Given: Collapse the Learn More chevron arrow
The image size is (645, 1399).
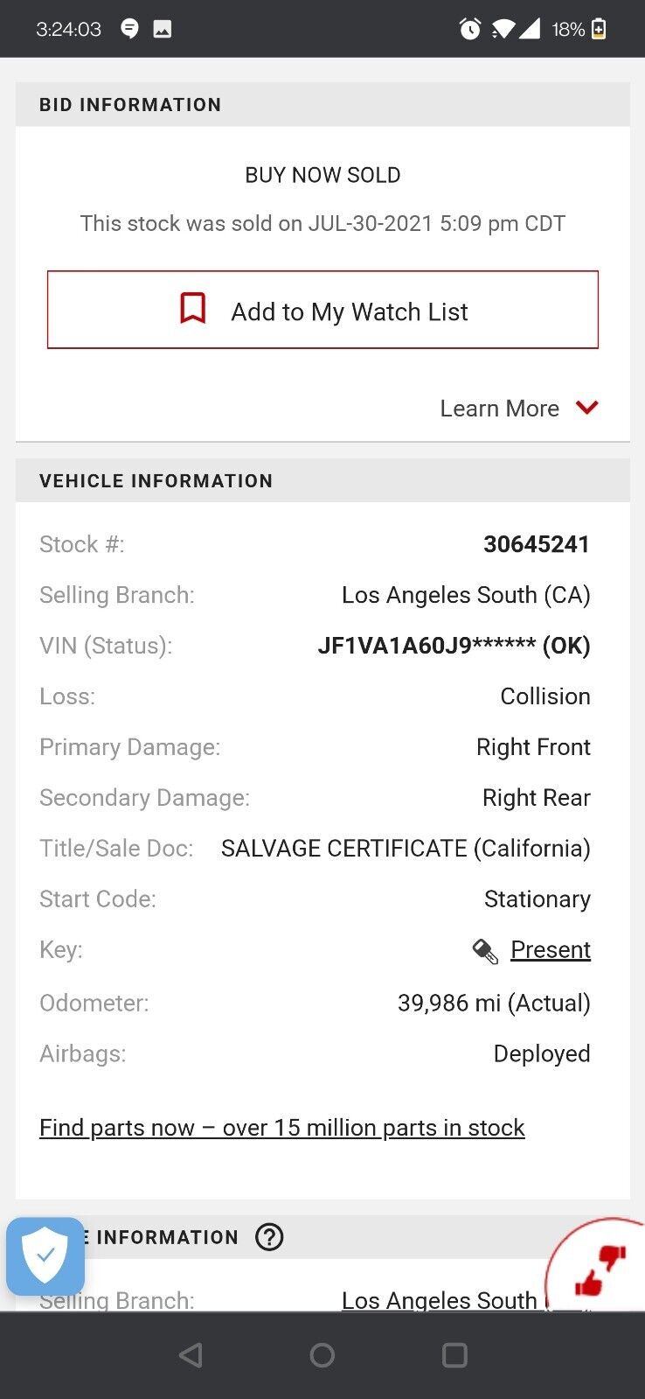Looking at the screenshot, I should click(586, 408).
